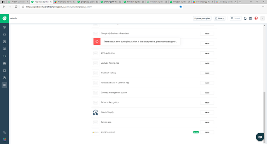Open the user avatar in header
The width and height of the screenshot is (267, 144).
tap(262, 19)
